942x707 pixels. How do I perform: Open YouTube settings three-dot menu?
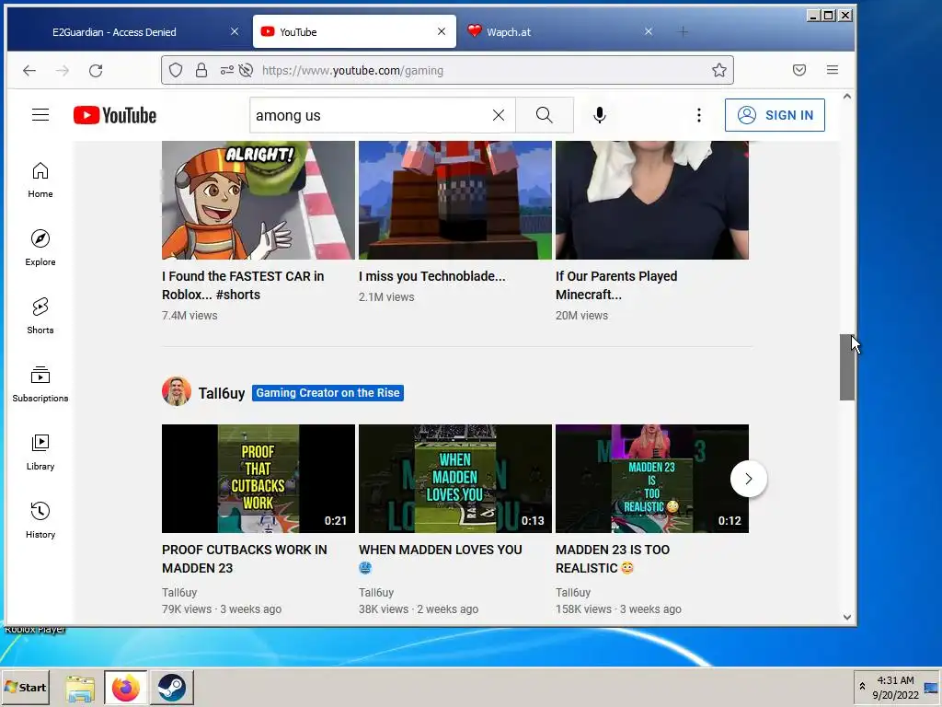pyautogui.click(x=699, y=115)
